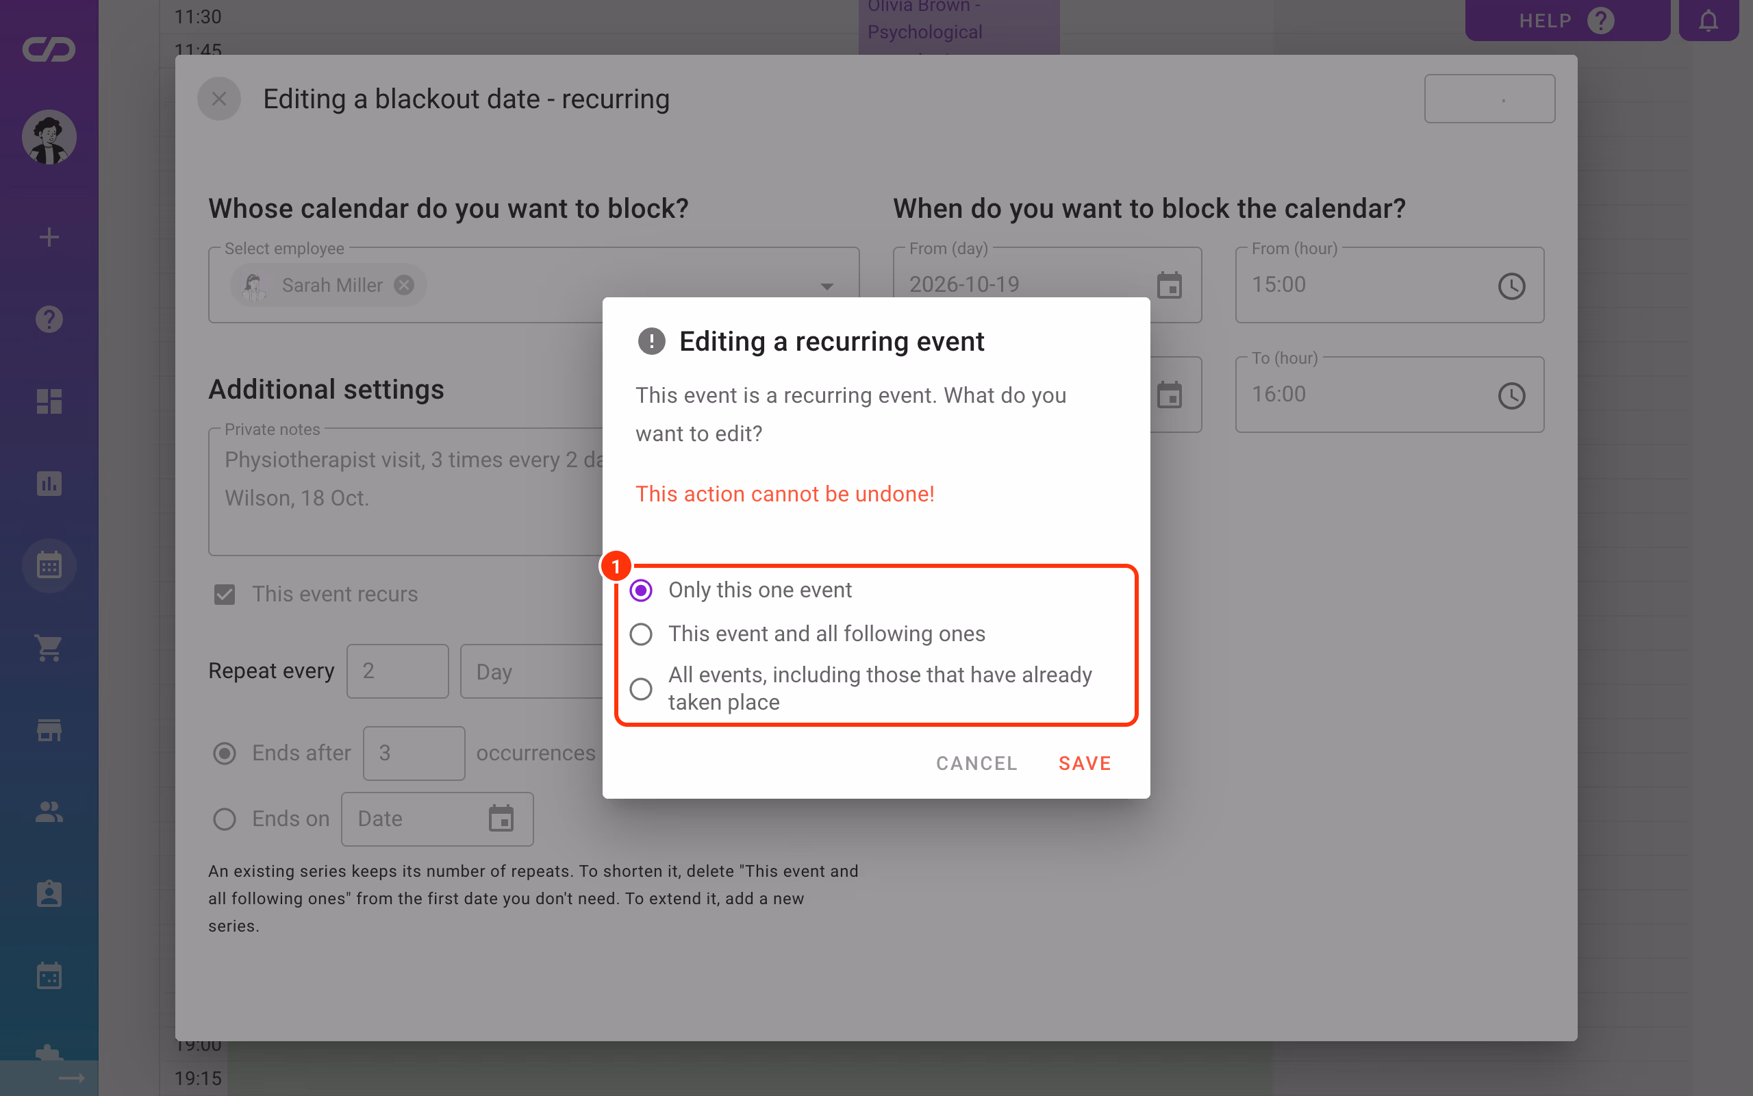The height and width of the screenshot is (1096, 1753).
Task: Open the schedule calendar icon near sidebar bottom
Action: coord(49,976)
